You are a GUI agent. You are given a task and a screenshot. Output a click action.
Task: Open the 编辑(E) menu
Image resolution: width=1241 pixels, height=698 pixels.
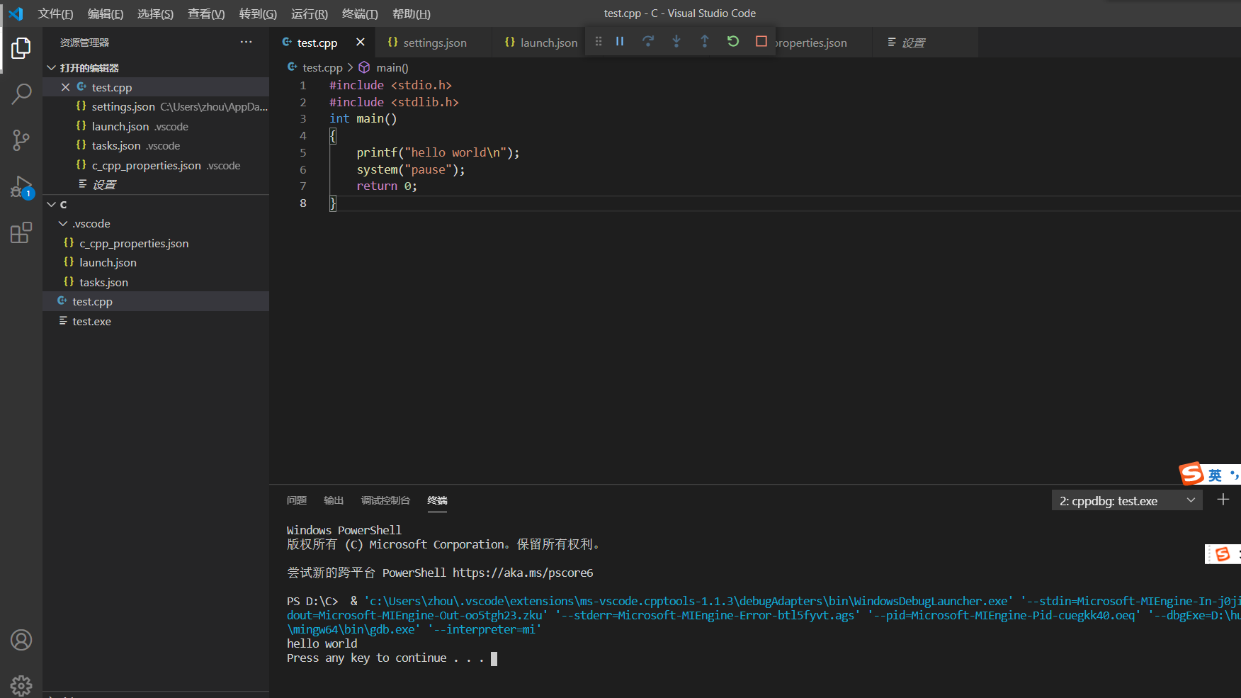(x=106, y=13)
